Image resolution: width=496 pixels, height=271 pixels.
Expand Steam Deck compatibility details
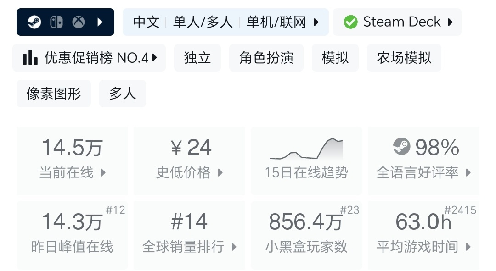450,22
